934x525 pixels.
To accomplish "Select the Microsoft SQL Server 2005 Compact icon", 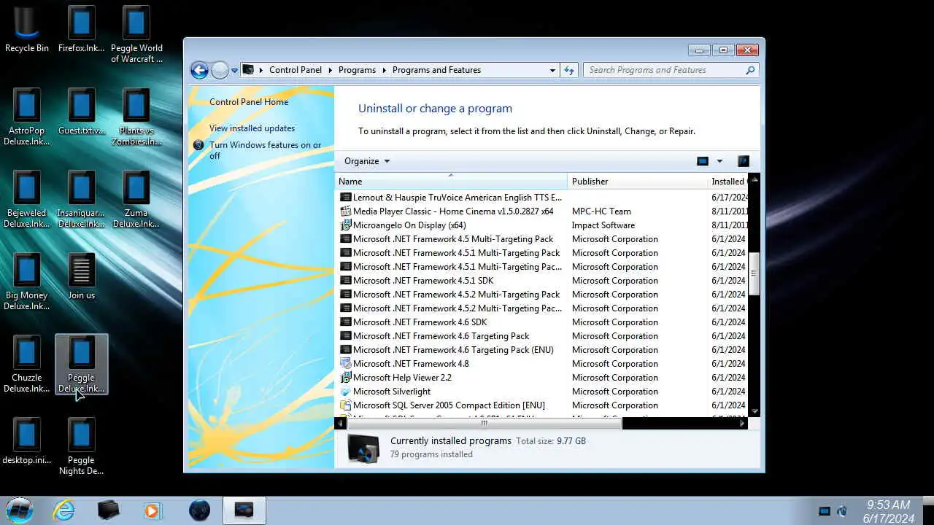I will (346, 405).
